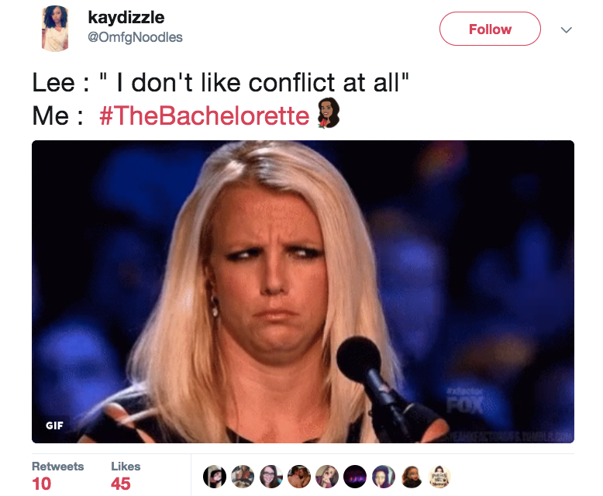Open last liker avatar in row
The width and height of the screenshot is (603, 496).
pyautogui.click(x=439, y=477)
